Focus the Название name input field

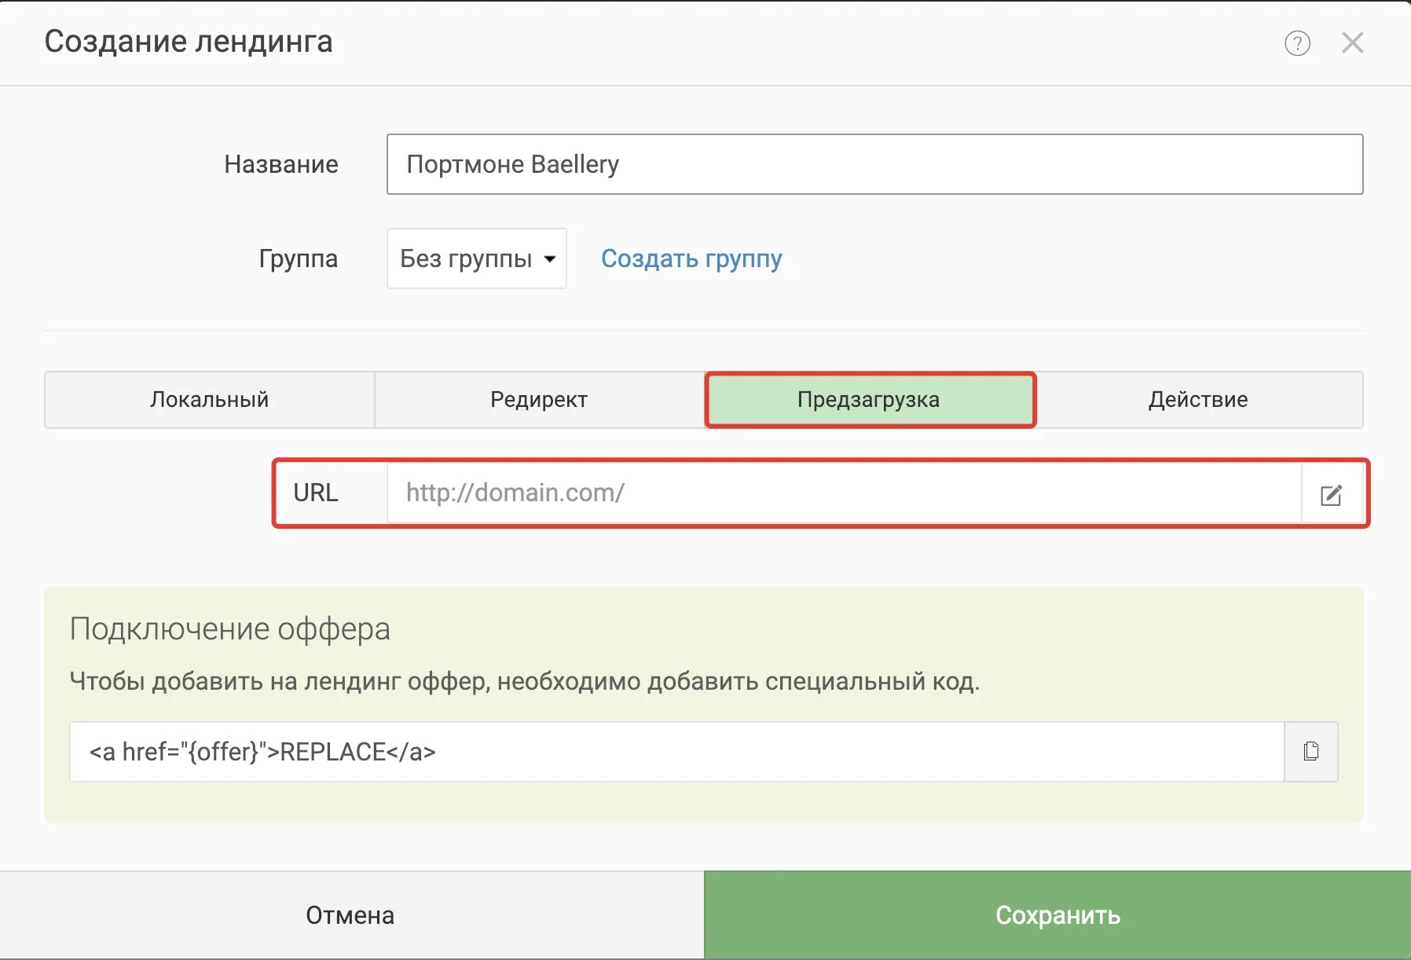click(874, 164)
